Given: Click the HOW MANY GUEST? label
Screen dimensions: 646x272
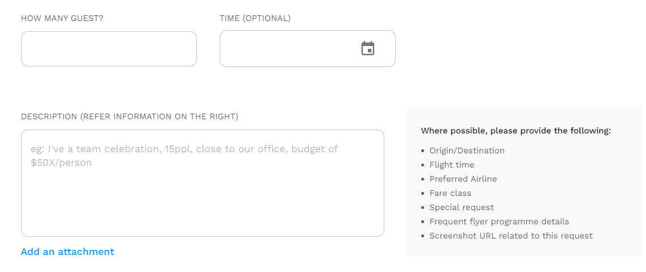Looking at the screenshot, I should [62, 19].
